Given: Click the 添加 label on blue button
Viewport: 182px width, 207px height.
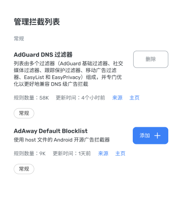Looking at the screenshot, I should pos(145,135).
